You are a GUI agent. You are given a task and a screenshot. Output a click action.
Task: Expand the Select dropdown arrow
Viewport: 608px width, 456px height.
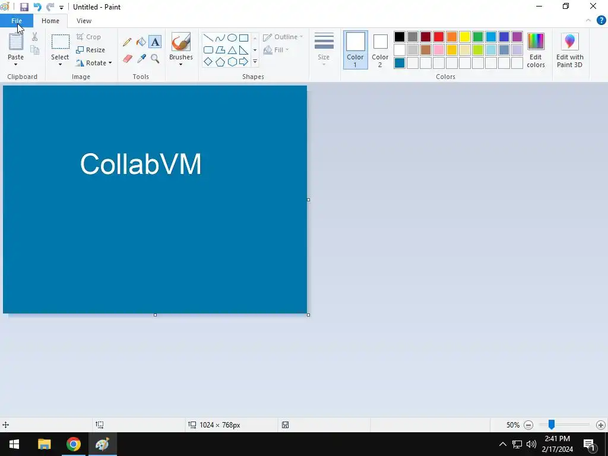pyautogui.click(x=60, y=64)
